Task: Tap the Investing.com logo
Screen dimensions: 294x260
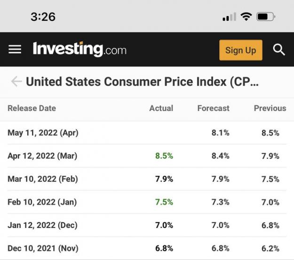Action: (79, 49)
